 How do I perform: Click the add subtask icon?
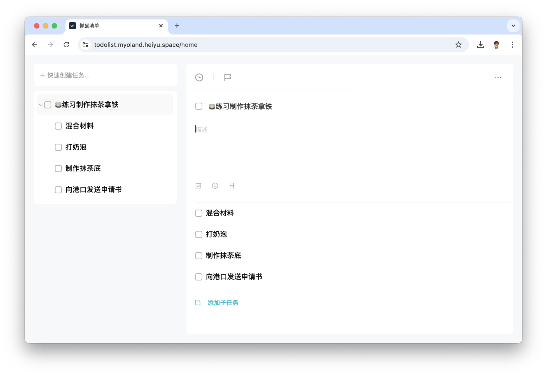point(198,302)
